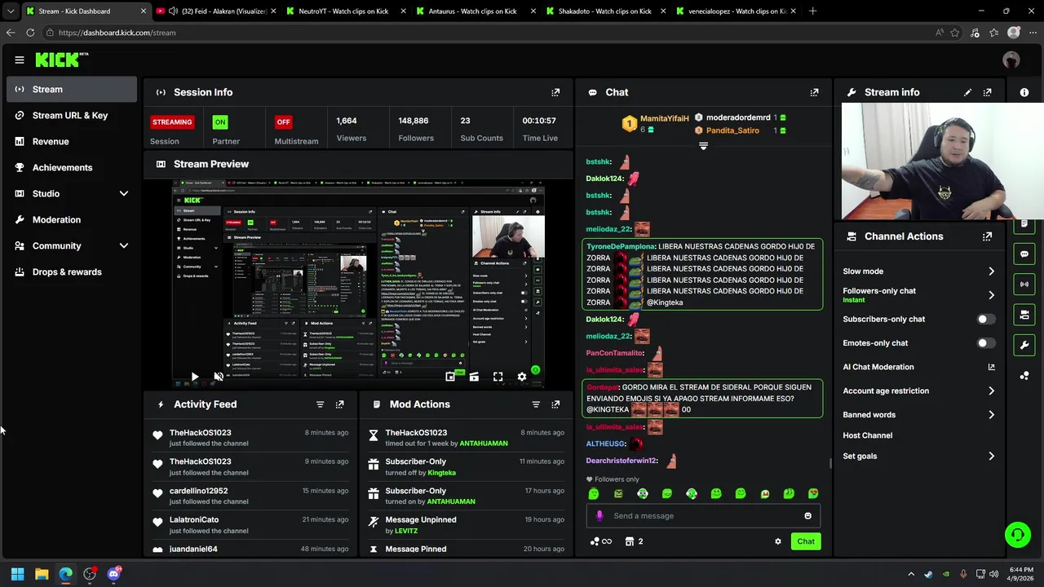Click the user avatar in the top right
1044x587 pixels.
coord(1011,60)
